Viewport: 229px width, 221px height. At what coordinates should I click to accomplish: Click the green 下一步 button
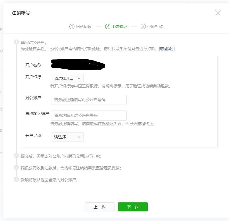133,207
